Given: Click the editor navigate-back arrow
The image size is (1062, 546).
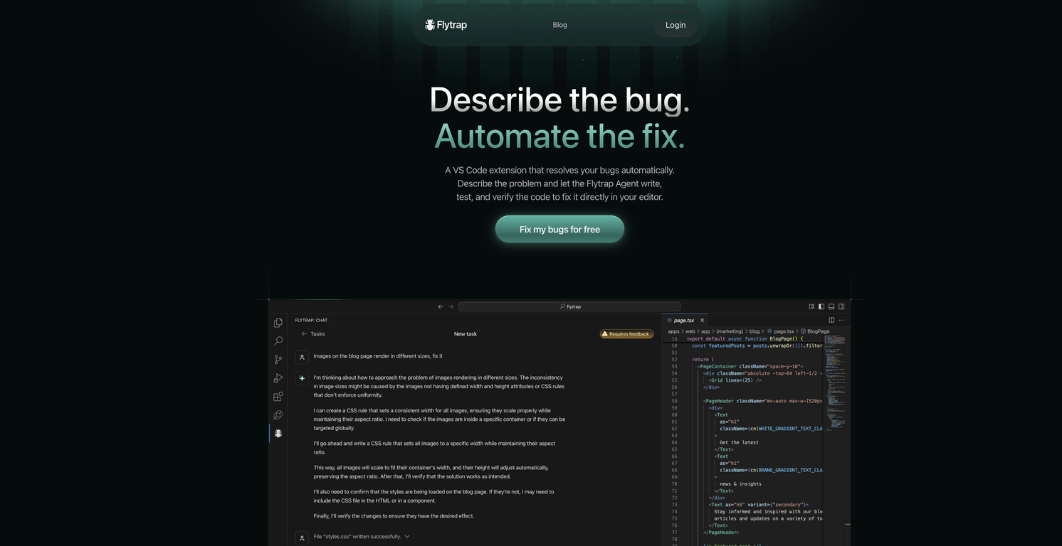Looking at the screenshot, I should [x=441, y=306].
